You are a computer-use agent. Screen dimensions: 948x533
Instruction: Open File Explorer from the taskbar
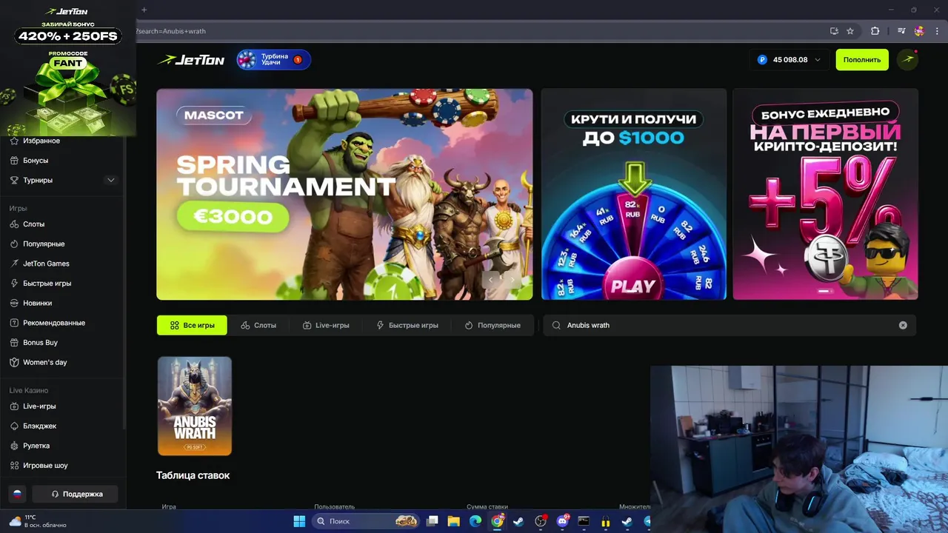point(454,521)
